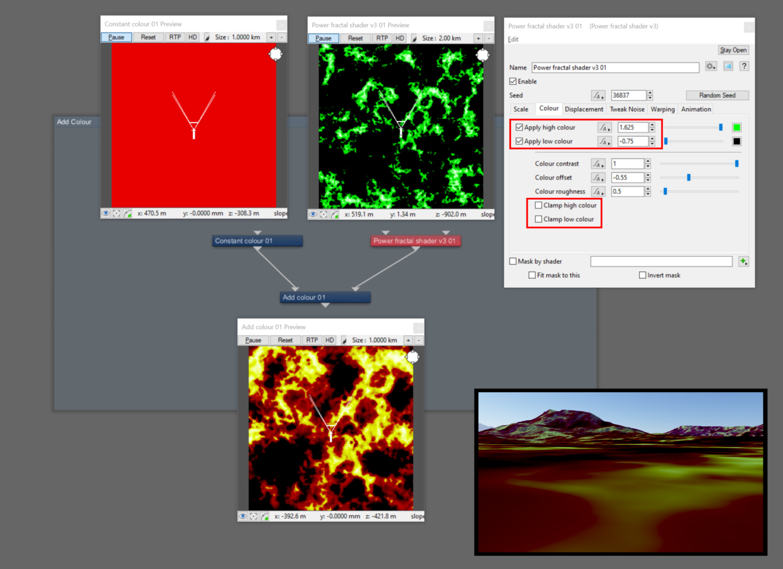783x569 pixels.
Task: Click the green plus icon for Mask by shader
Action: [743, 262]
